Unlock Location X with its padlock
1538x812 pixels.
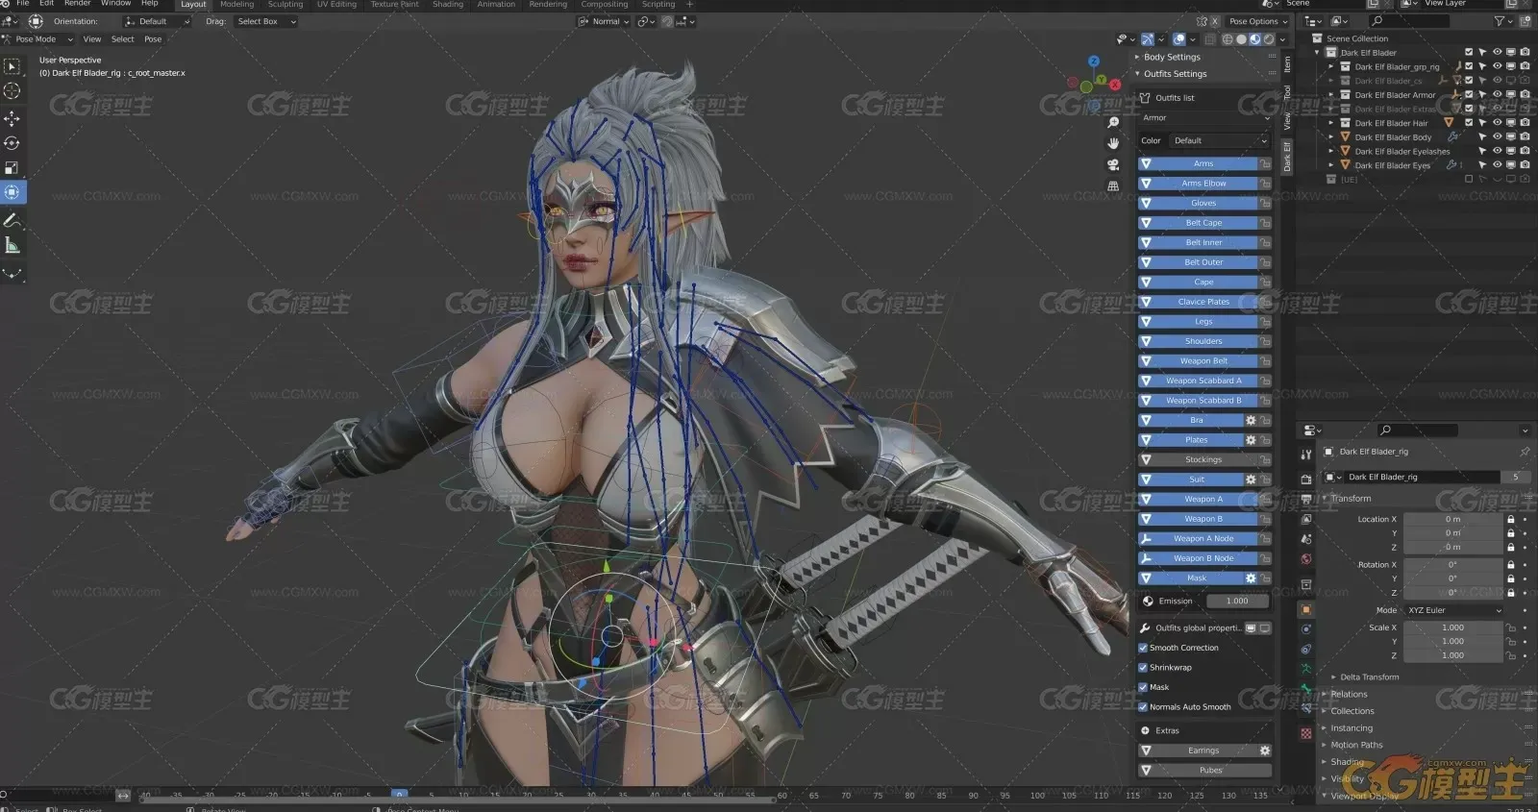point(1511,519)
